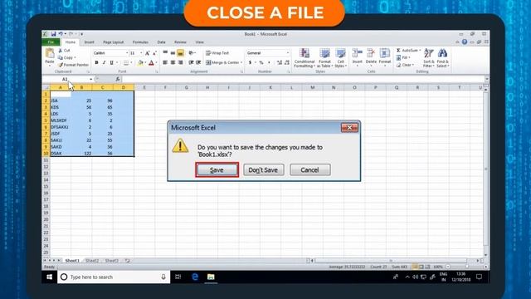This screenshot has width=531, height=299.
Task: Click the Undo icon in quick access toolbar
Action: point(61,34)
